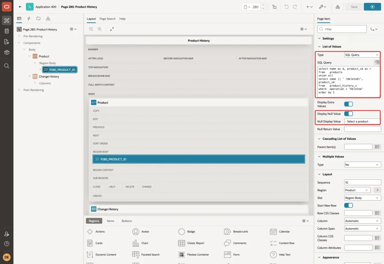The height and width of the screenshot is (264, 384).
Task: Run the page with play button
Action: point(372,7)
